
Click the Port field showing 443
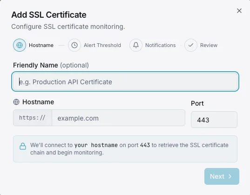[x=214, y=120]
